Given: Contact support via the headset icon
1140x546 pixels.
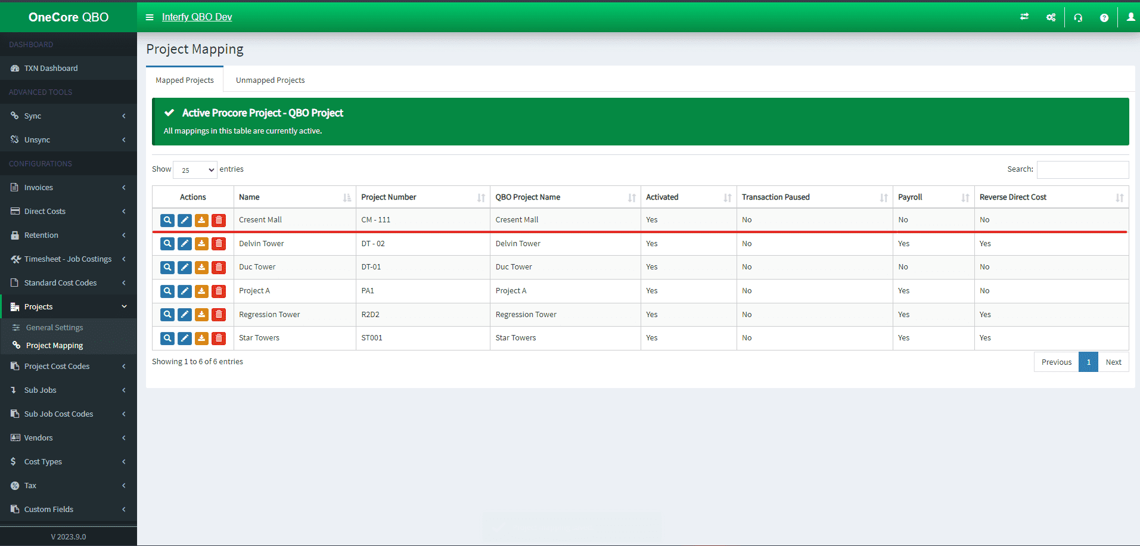Looking at the screenshot, I should (1077, 17).
